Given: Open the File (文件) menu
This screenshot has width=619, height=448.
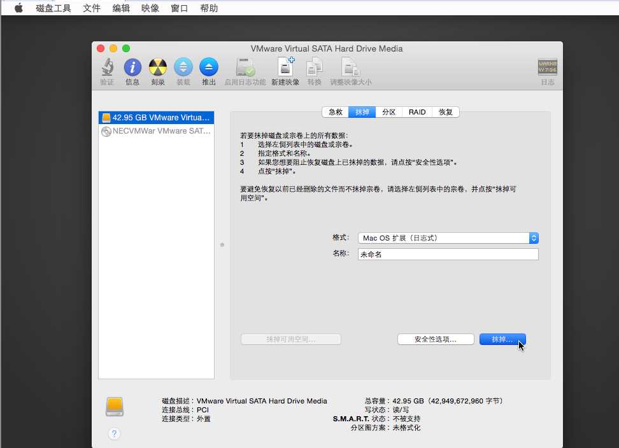Looking at the screenshot, I should tap(92, 8).
